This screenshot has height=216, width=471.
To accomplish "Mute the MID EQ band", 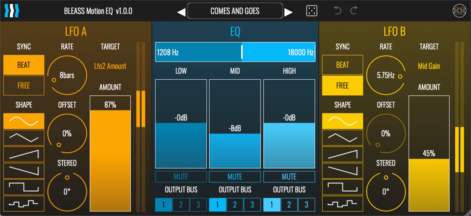I will pos(235,177).
